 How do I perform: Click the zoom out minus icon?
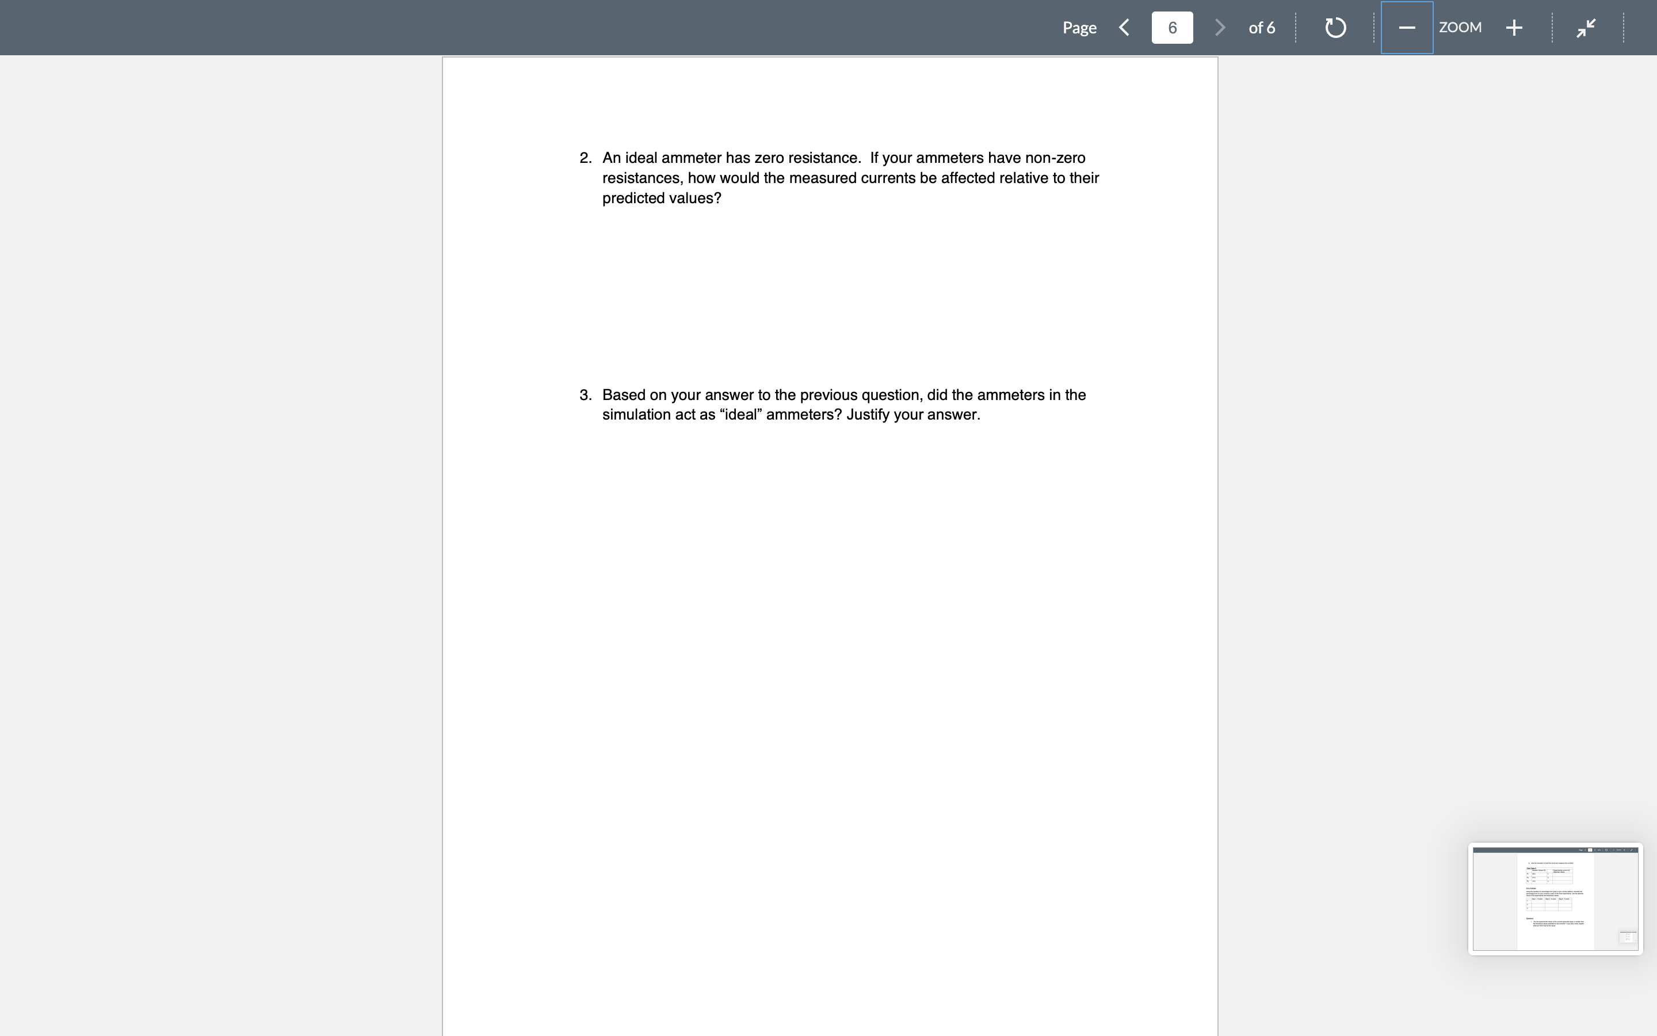click(1407, 28)
